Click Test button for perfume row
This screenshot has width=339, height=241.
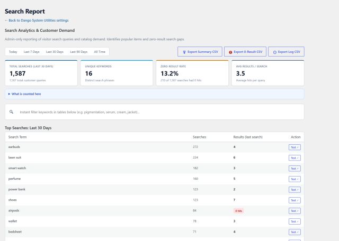[295, 179]
